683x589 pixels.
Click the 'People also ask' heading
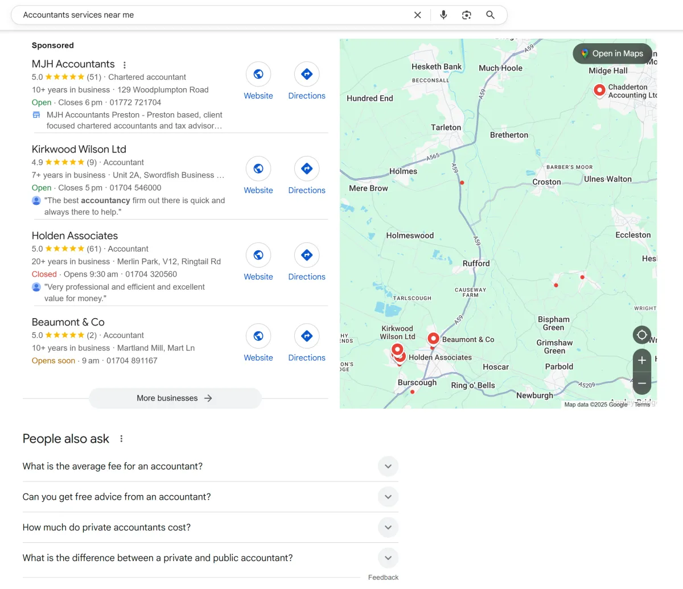tap(66, 439)
